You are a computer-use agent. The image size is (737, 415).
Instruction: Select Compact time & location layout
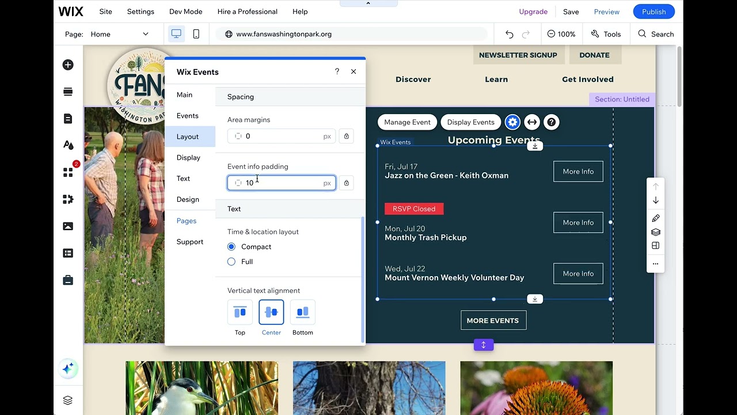[231, 247]
